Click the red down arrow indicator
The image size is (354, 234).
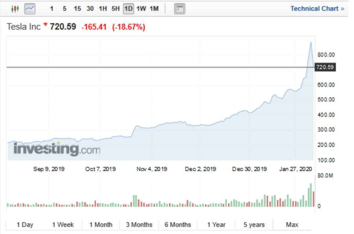click(45, 24)
